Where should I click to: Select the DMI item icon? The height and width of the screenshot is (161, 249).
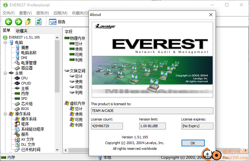[x=17, y=58]
